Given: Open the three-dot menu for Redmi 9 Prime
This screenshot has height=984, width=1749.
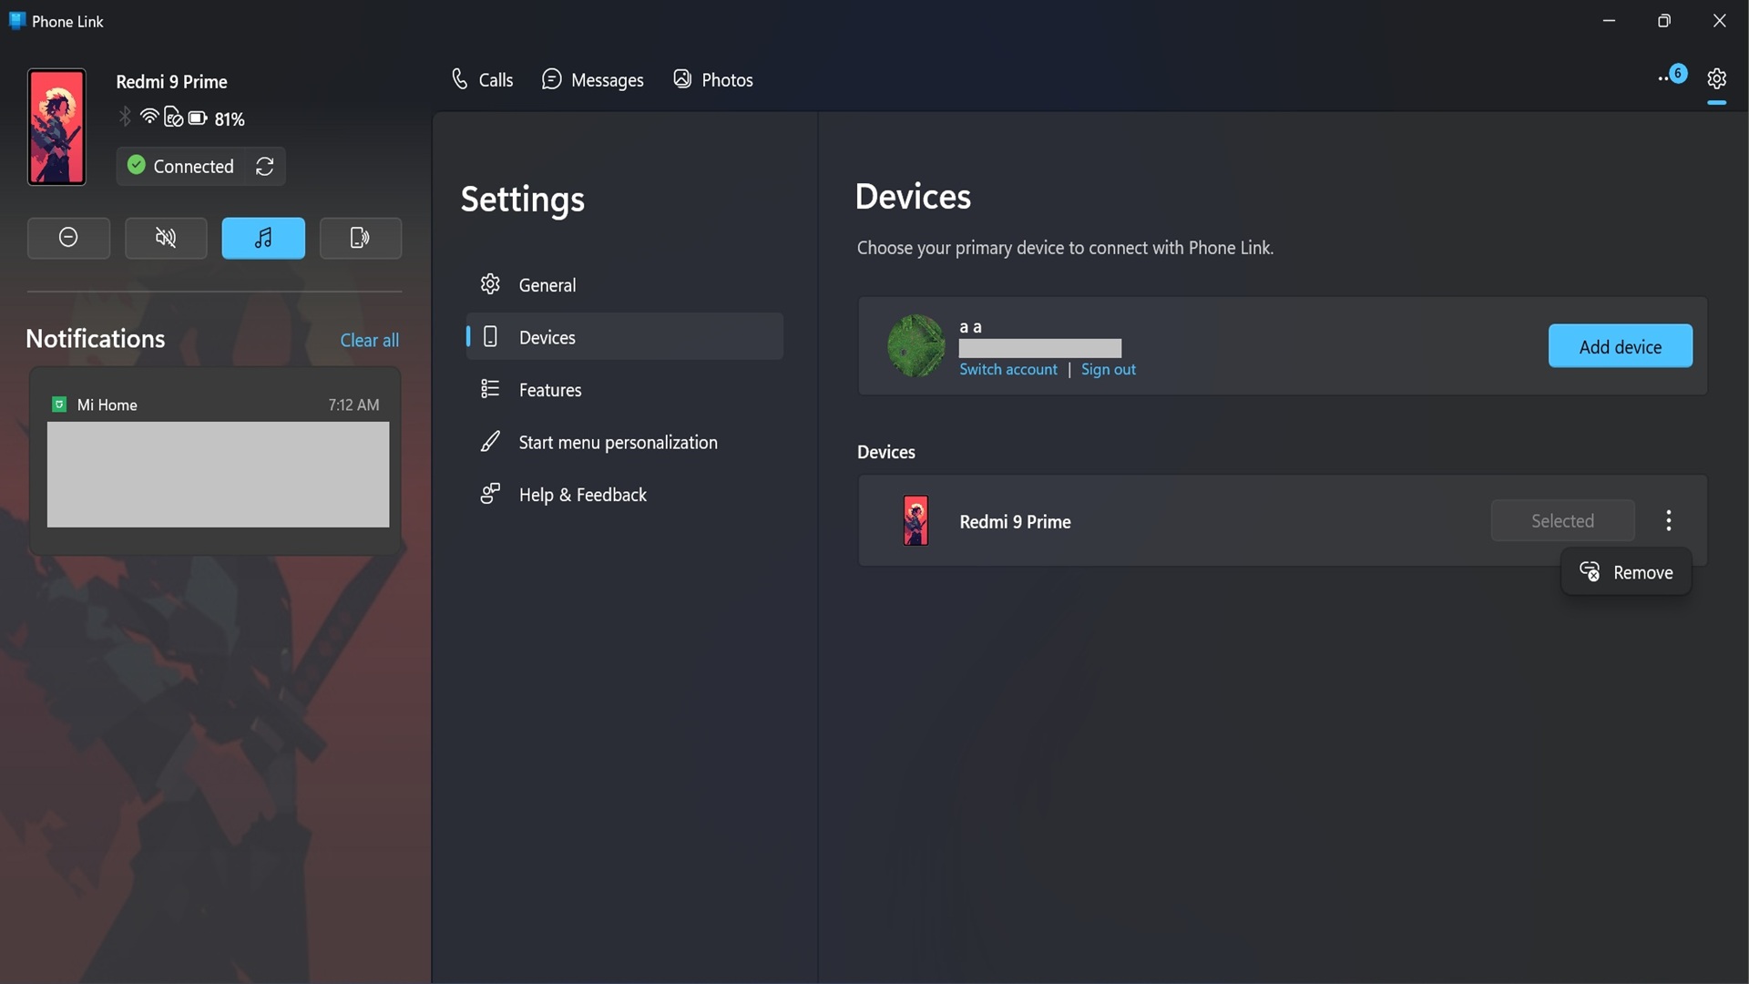Looking at the screenshot, I should tap(1668, 520).
